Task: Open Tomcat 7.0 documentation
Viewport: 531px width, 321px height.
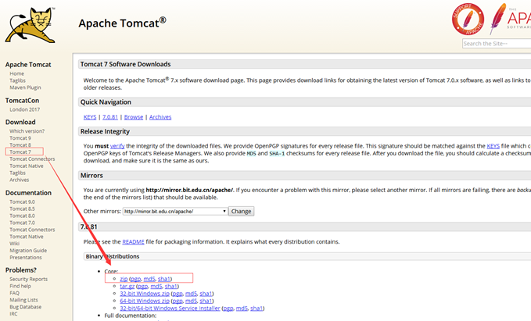Action: point(22,223)
